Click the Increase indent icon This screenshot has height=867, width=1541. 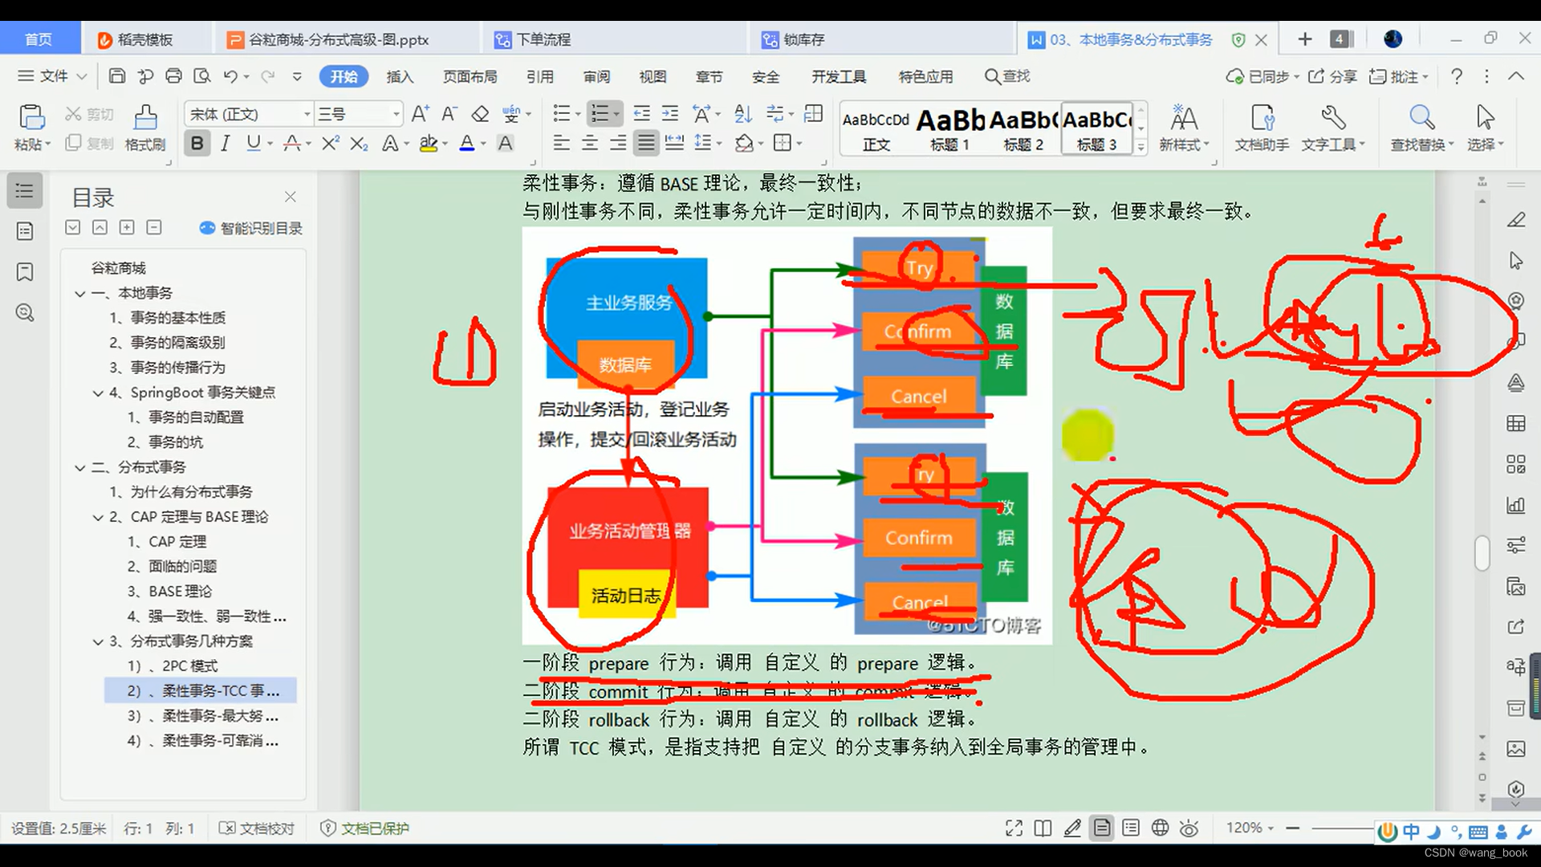(669, 114)
